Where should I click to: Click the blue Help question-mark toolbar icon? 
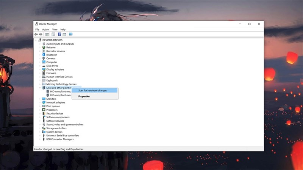[59, 34]
